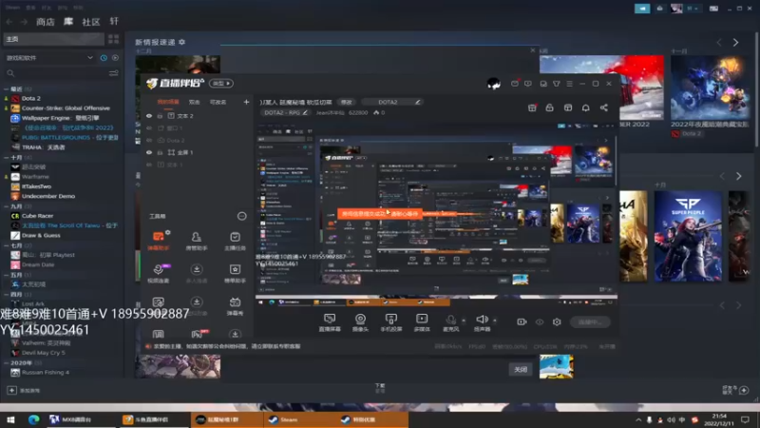Click the gift box icon with red dot
This screenshot has width=760, height=428.
point(532,107)
